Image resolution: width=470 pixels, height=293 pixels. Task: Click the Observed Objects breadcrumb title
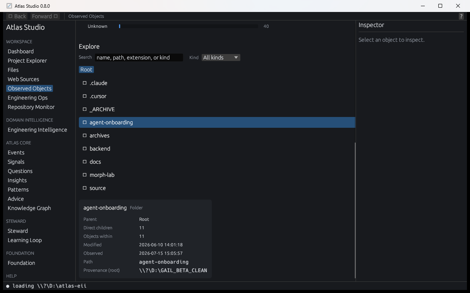tap(86, 16)
